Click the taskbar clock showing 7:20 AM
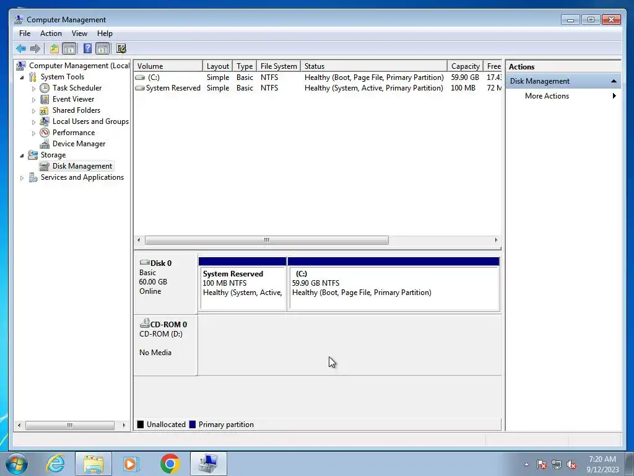This screenshot has height=476, width=634. (602, 464)
